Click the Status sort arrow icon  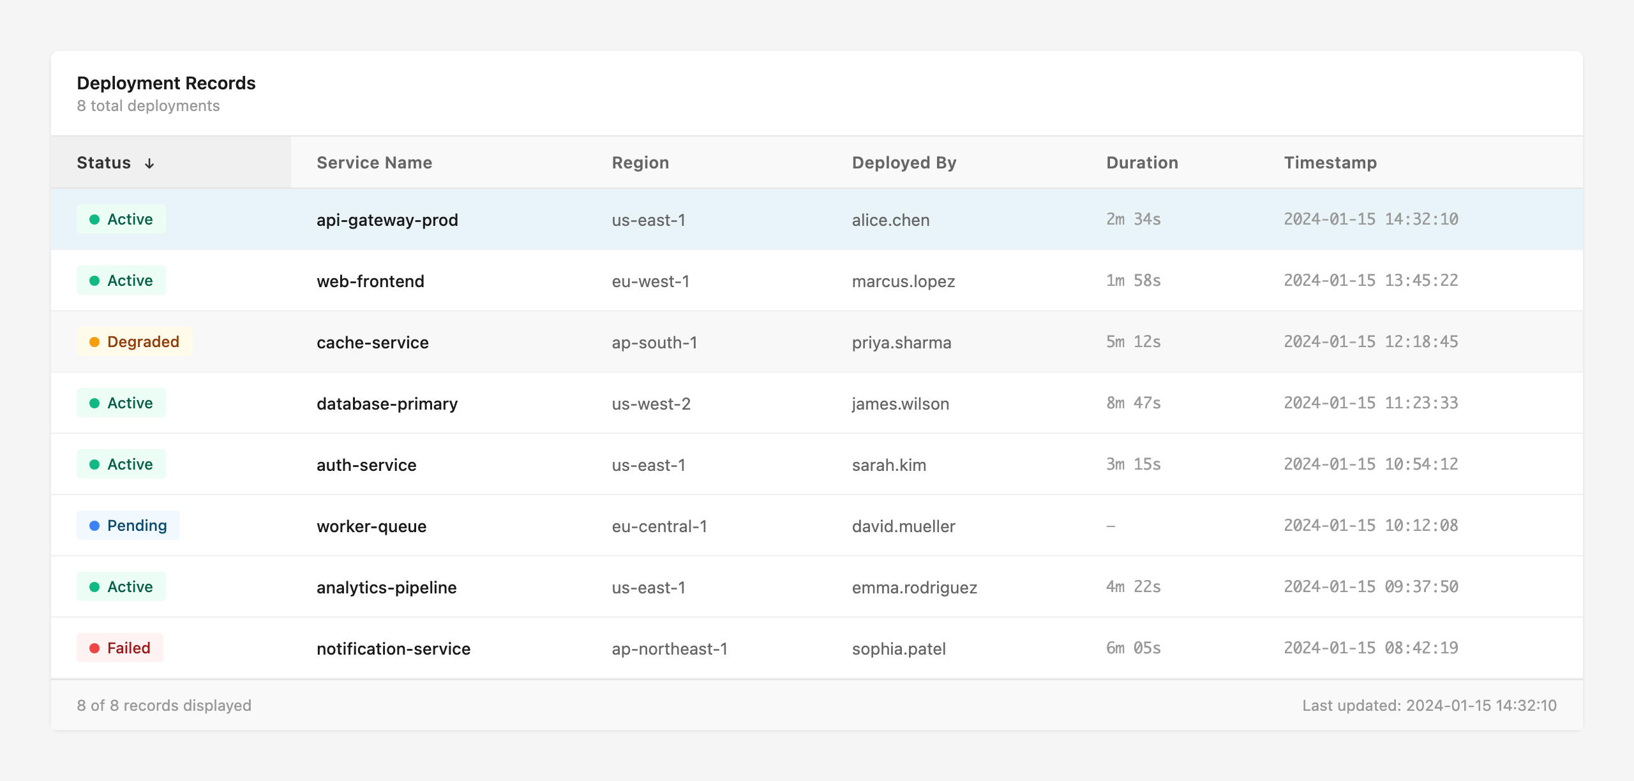[x=149, y=163]
